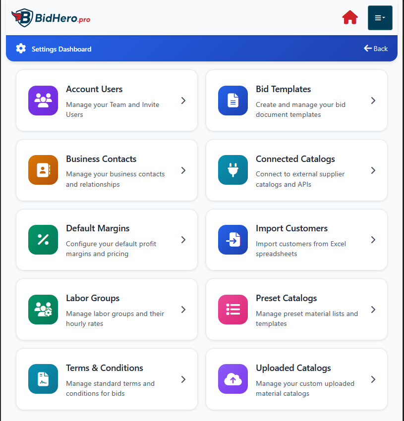The width and height of the screenshot is (404, 421).
Task: Click the Preset Catalogs list icon
Action: 232,310
